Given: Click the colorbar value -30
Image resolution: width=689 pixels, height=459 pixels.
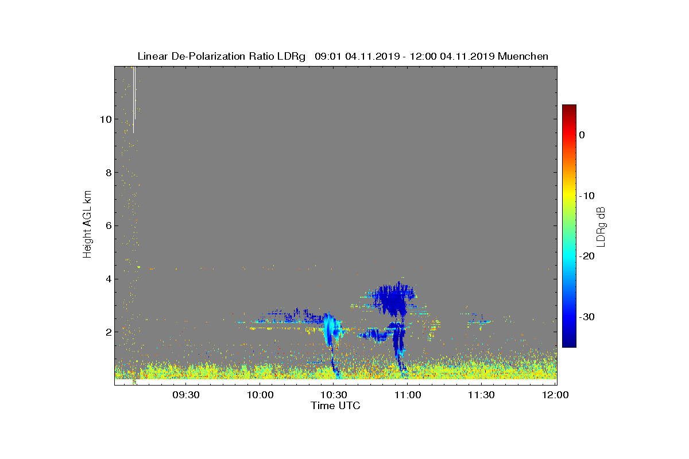Looking at the screenshot, I should (587, 317).
